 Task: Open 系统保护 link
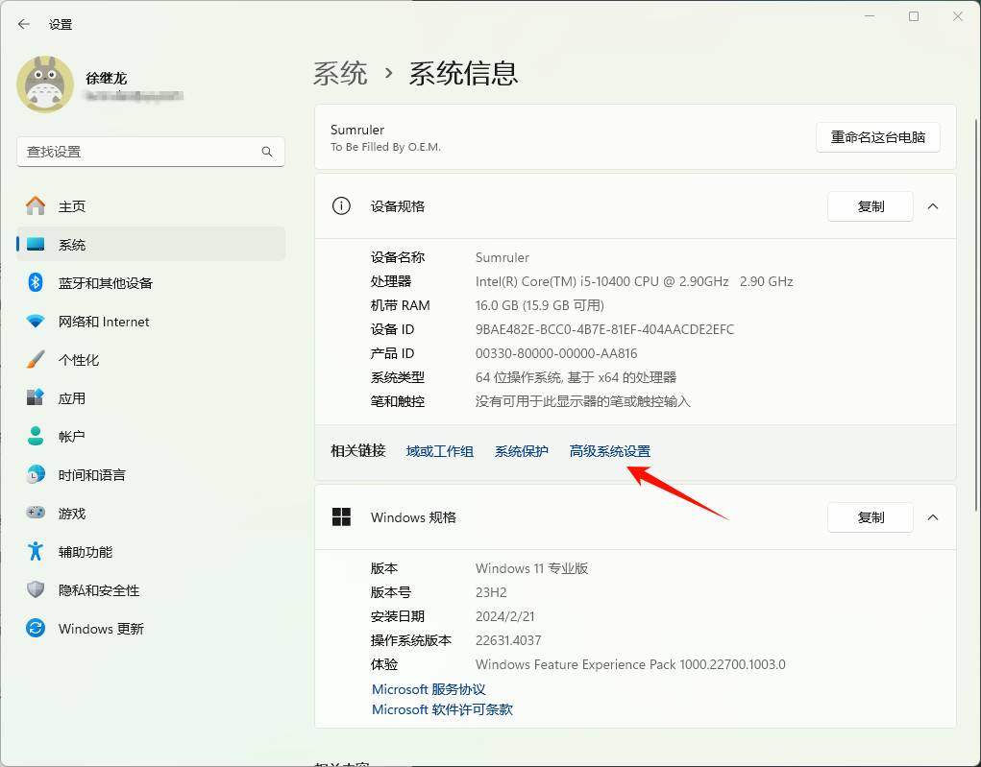tap(521, 451)
